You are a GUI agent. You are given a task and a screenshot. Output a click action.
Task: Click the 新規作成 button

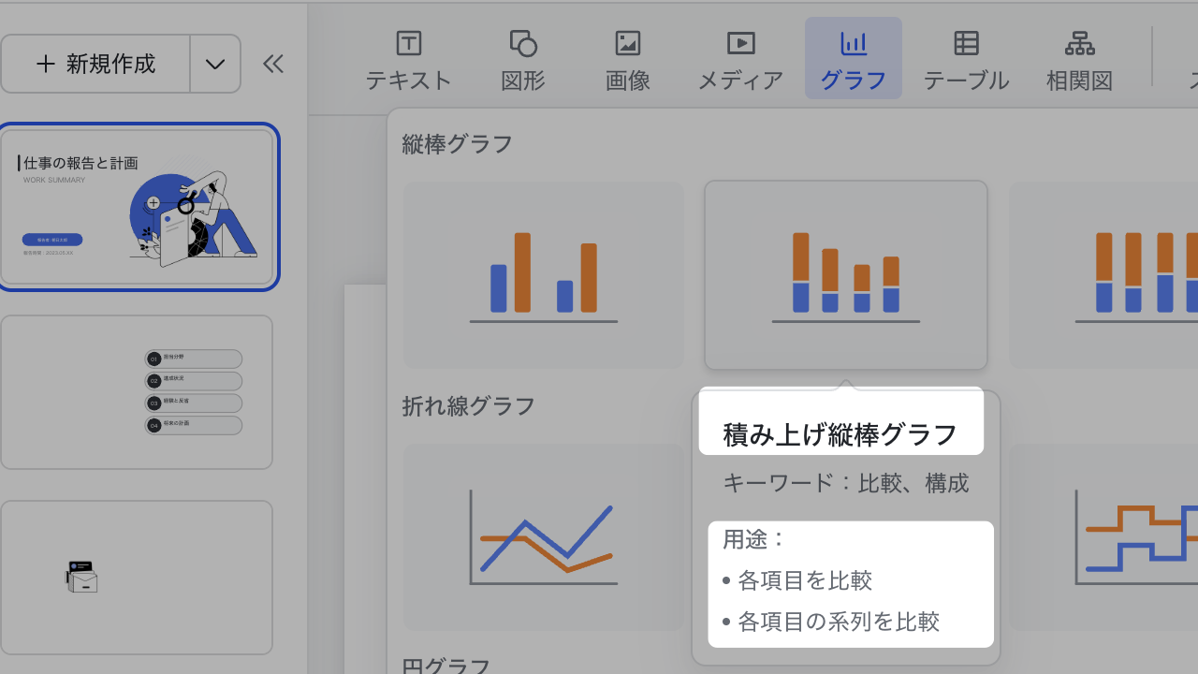95,64
